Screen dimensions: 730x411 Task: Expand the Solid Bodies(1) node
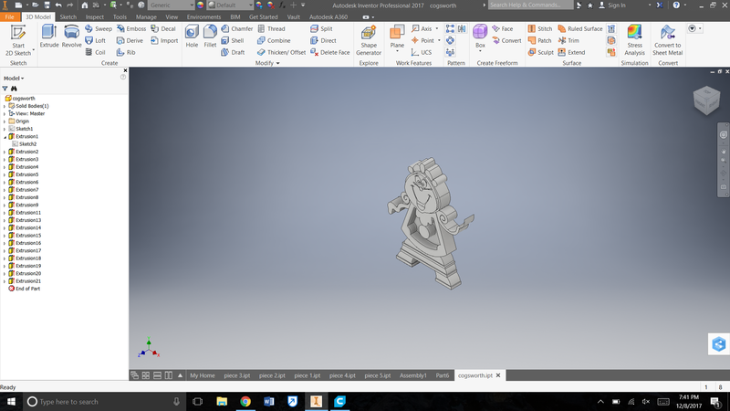point(4,106)
